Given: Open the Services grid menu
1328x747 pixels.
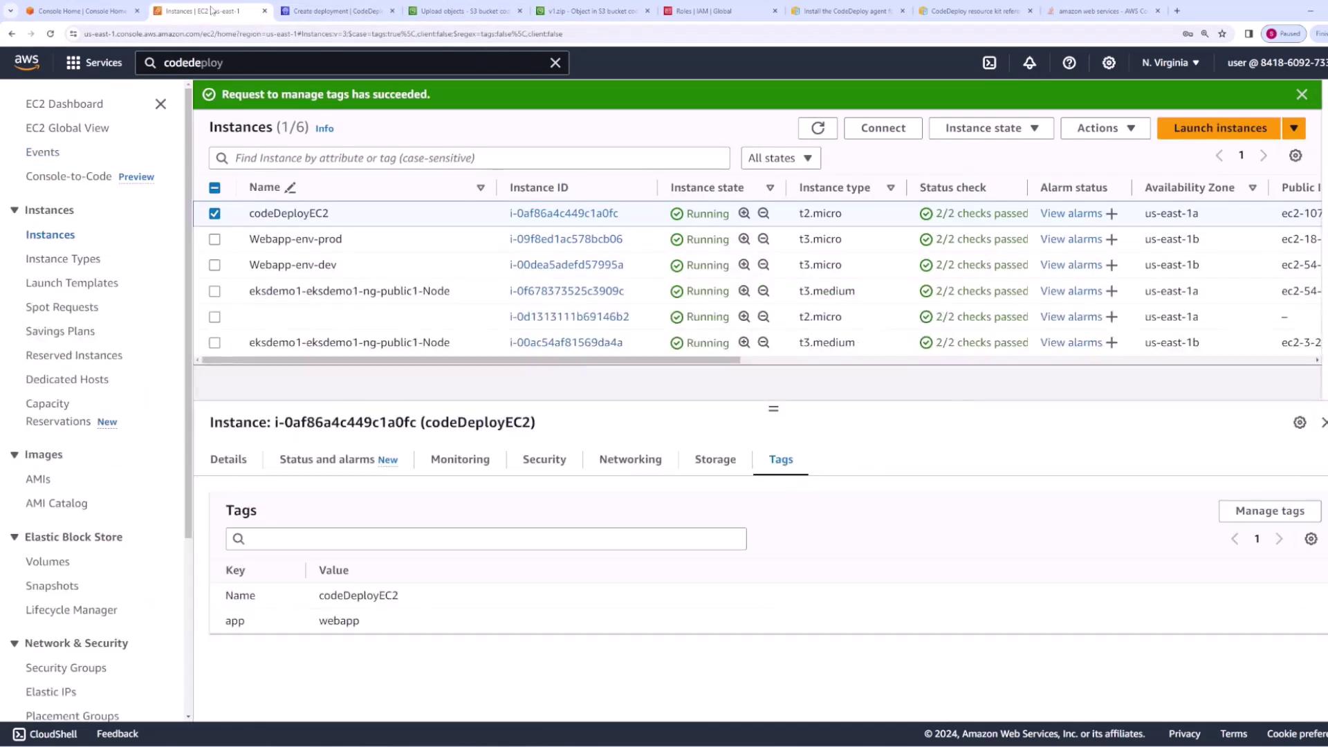Looking at the screenshot, I should [x=73, y=63].
